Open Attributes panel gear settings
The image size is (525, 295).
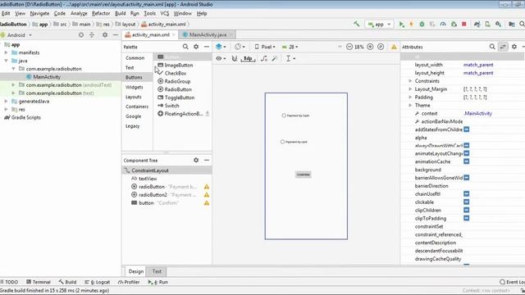[514, 47]
